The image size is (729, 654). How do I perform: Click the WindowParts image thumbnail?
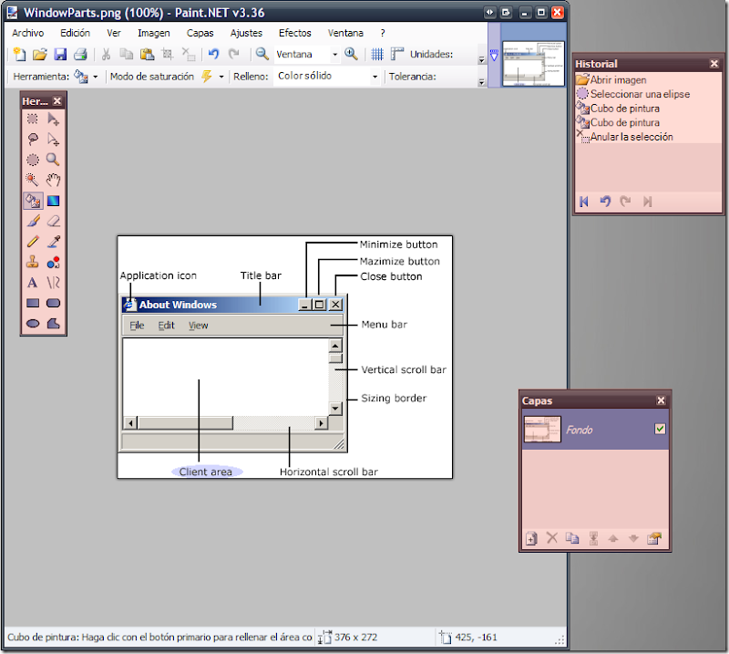coord(533,63)
